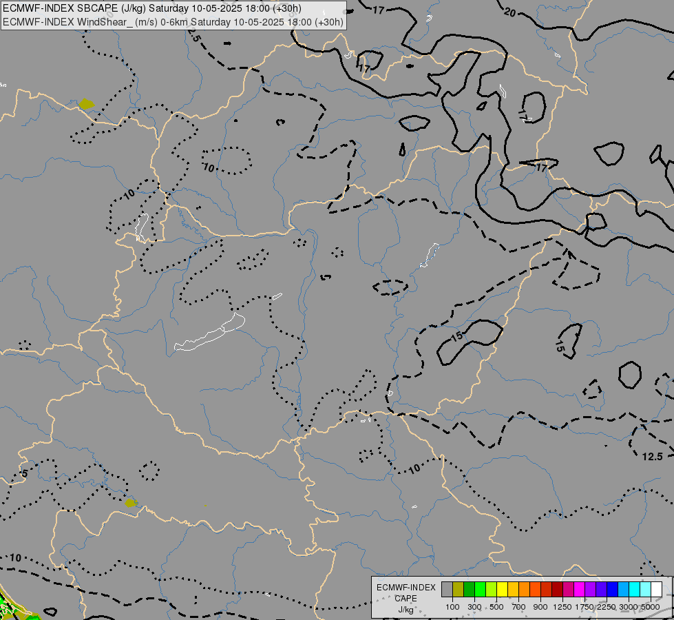Click the yellow-green legend swatch
Image resolution: width=674 pixels, height=620 pixels.
pyautogui.click(x=491, y=590)
